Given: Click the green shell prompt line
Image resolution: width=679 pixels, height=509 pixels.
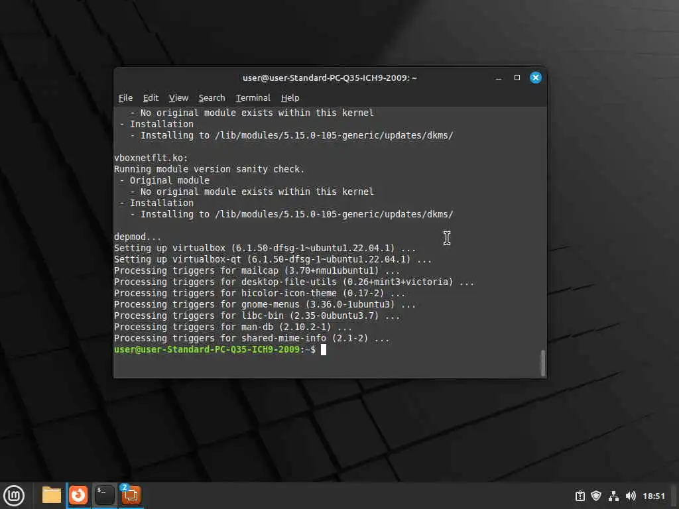Looking at the screenshot, I should point(215,350).
